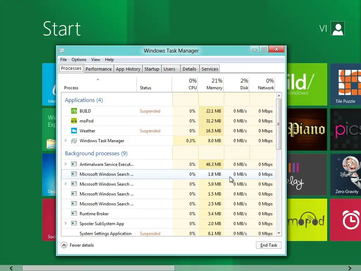Open the Piano tile on Start screen
Screen dimensions: 361x271
[307, 130]
